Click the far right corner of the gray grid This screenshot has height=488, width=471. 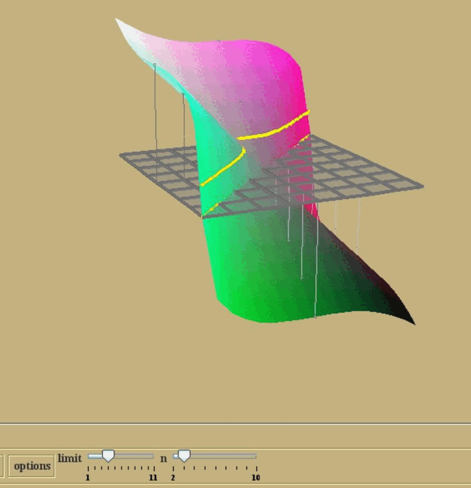click(422, 186)
